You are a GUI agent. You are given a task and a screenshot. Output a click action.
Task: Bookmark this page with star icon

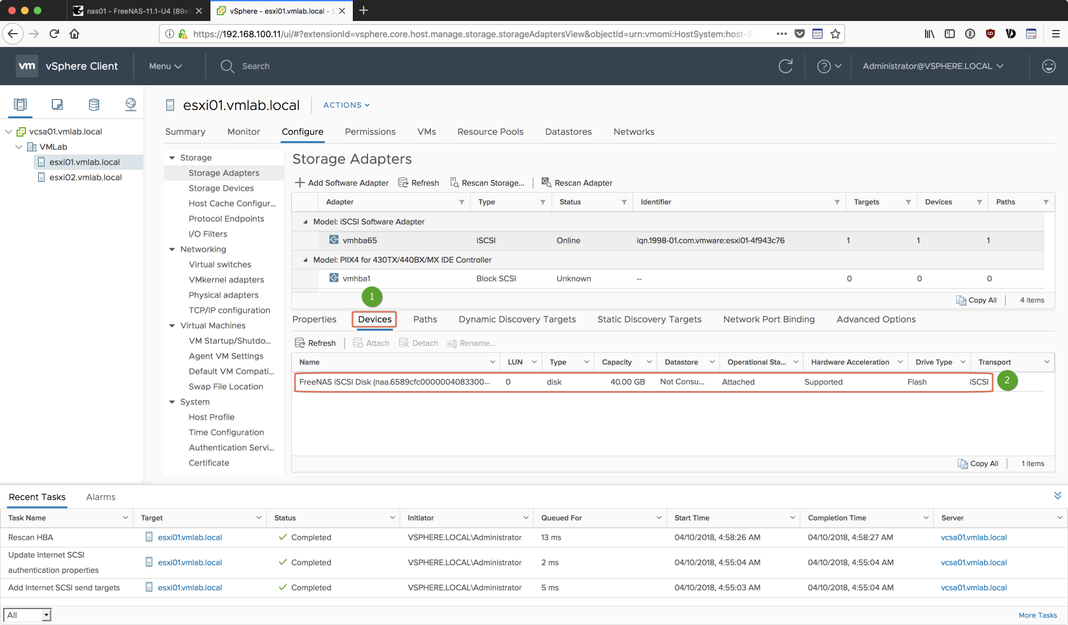tap(835, 34)
